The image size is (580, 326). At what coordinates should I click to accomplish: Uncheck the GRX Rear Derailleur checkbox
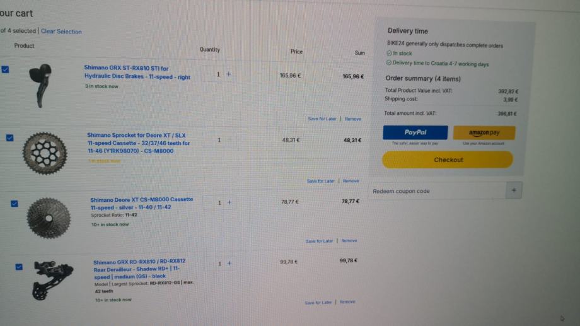point(19,267)
